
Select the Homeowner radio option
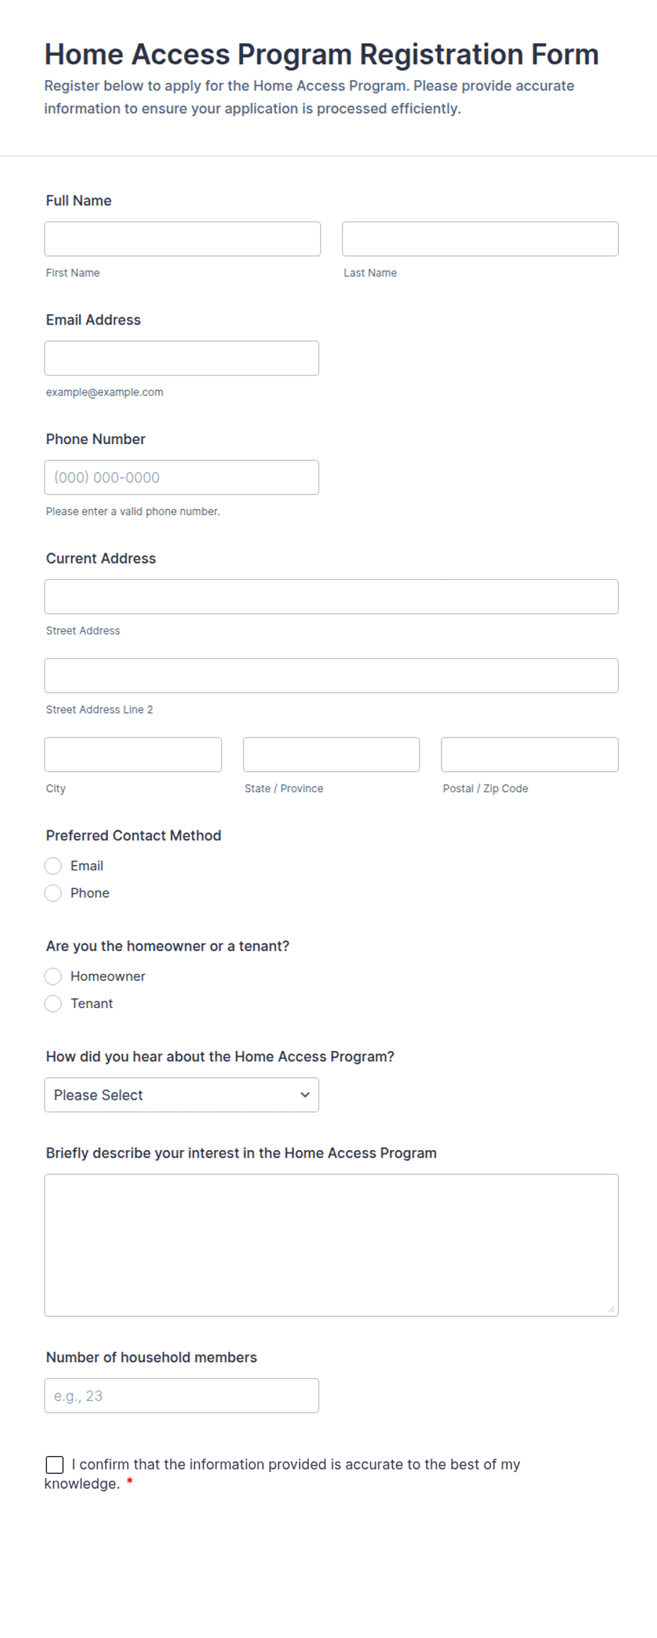click(x=53, y=977)
